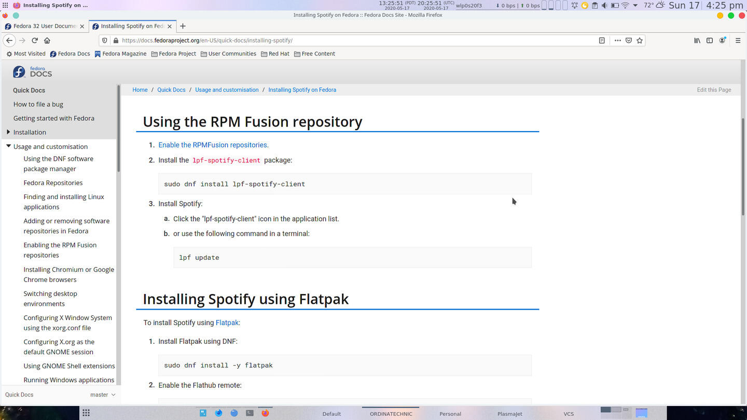Open the Firefox home page icon
The height and width of the screenshot is (420, 747).
pos(47,40)
